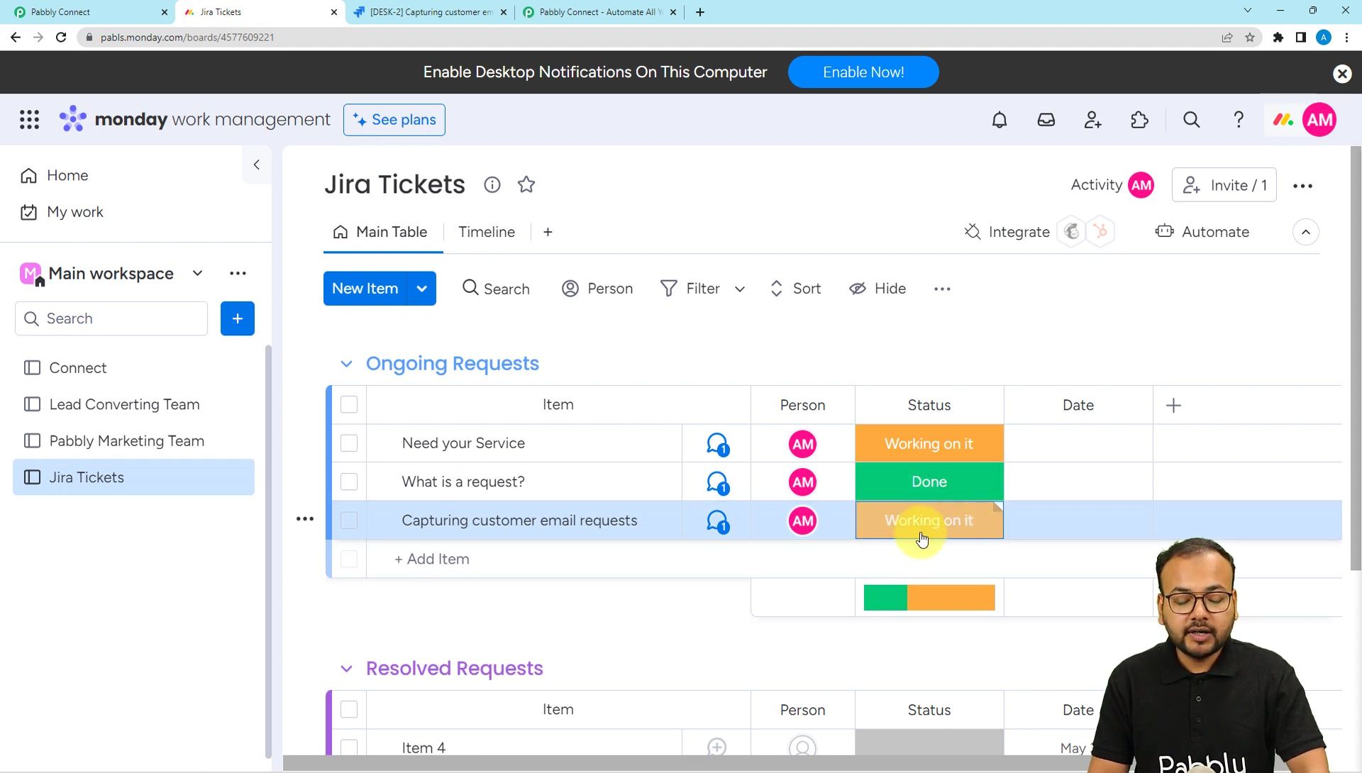The width and height of the screenshot is (1362, 773).
Task: Star the Jira Tickets board
Action: 526,185
